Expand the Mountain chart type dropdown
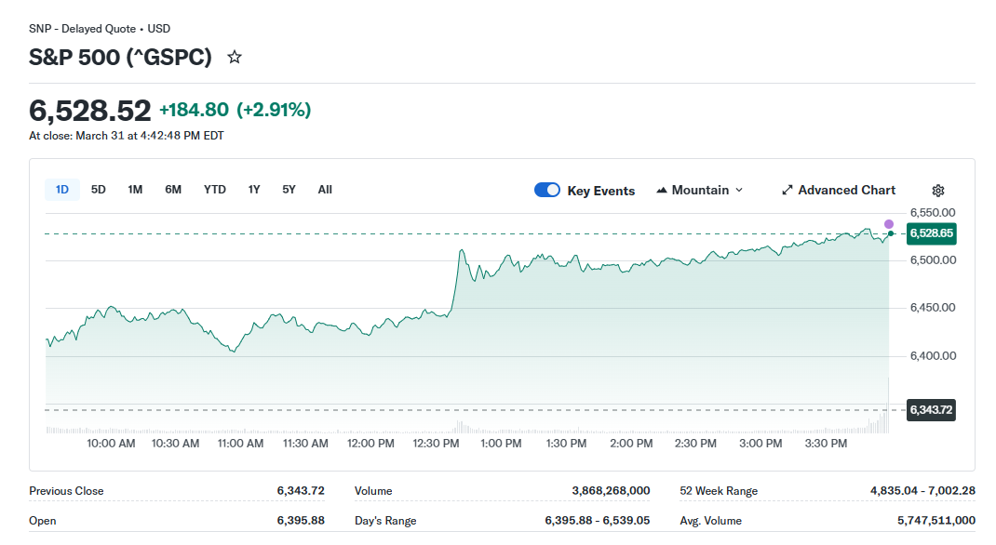 739,191
